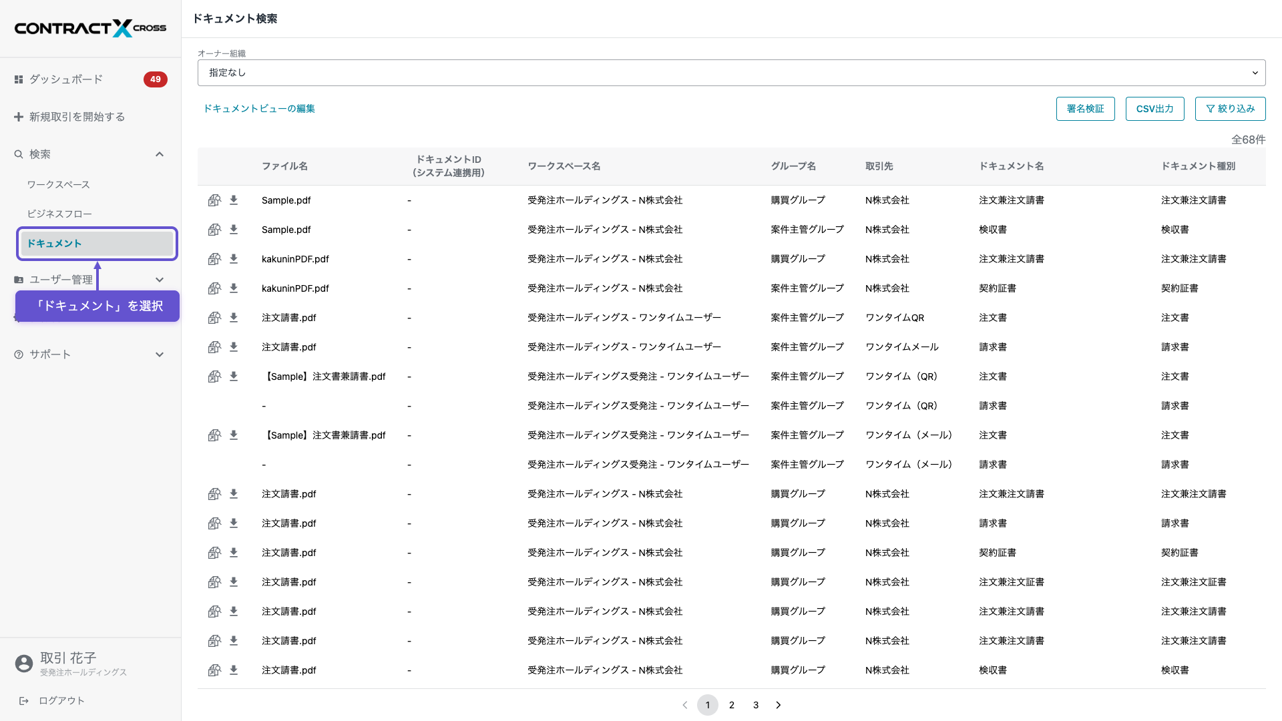Download 【Sample】注文書兼請書.pdf in ワンタイム（メール）row
The width and height of the screenshot is (1282, 721).
234,435
